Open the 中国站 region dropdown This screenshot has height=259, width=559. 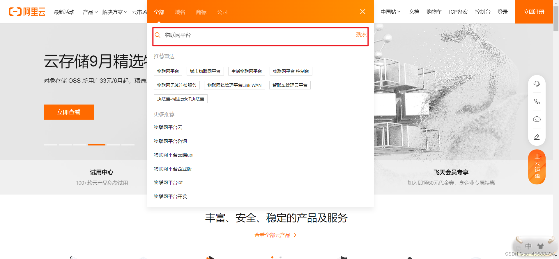[x=391, y=12]
